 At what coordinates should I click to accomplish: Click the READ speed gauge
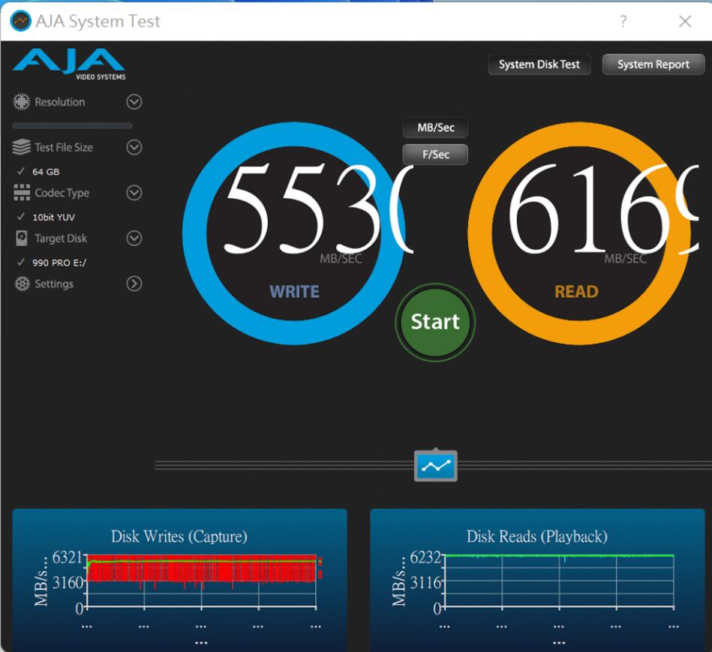(x=579, y=233)
